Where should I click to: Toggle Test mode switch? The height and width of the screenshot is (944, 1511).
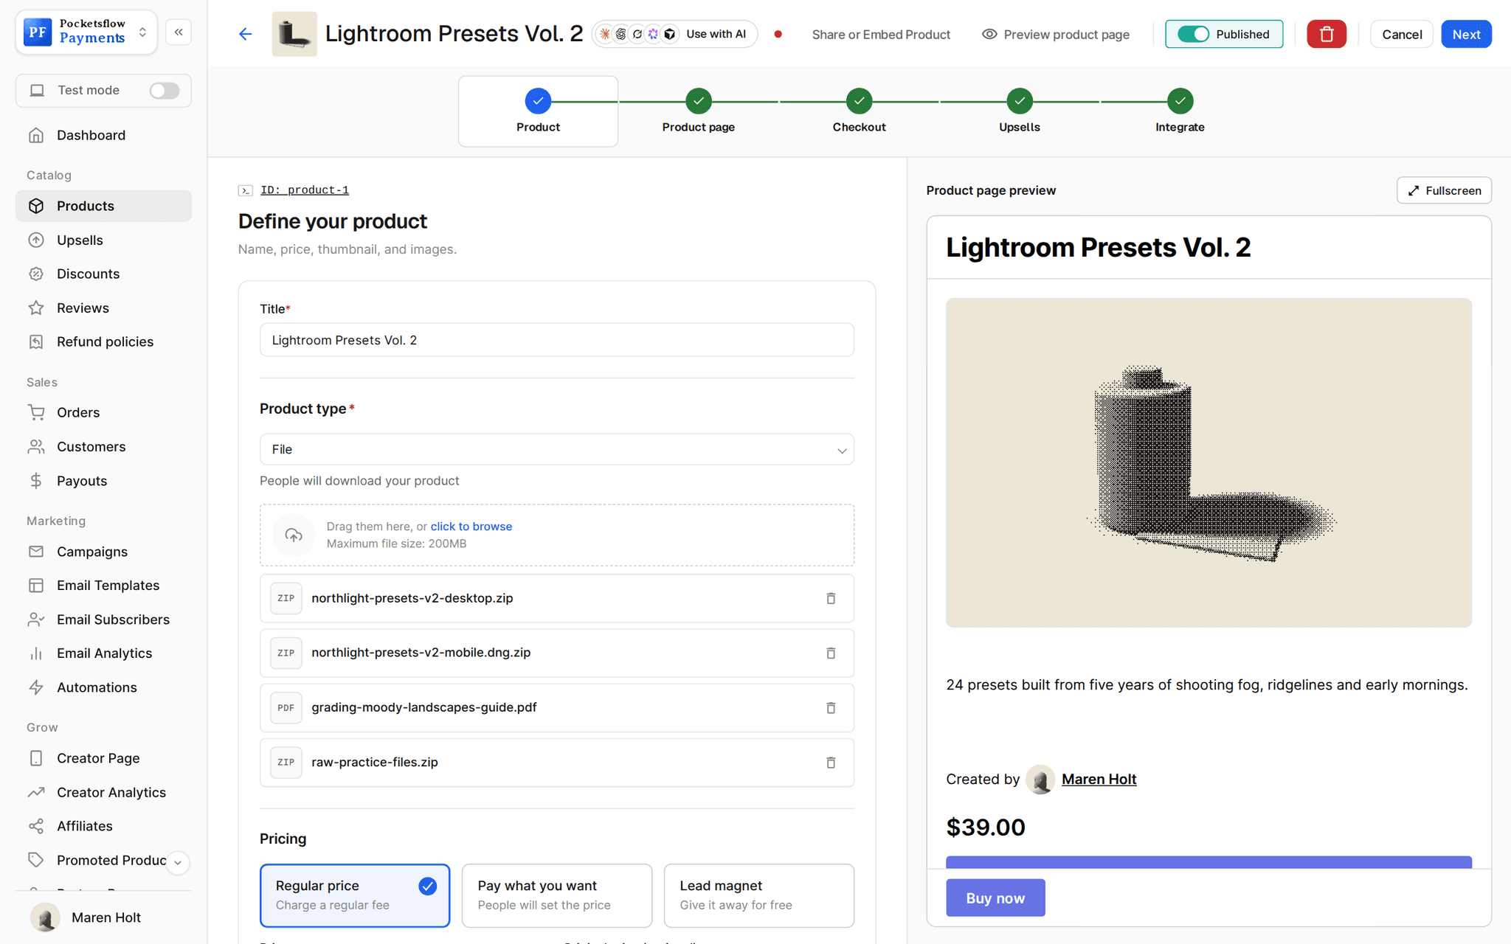(164, 90)
